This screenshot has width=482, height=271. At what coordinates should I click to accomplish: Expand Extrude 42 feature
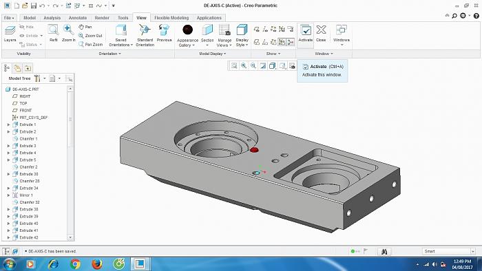[8, 237]
